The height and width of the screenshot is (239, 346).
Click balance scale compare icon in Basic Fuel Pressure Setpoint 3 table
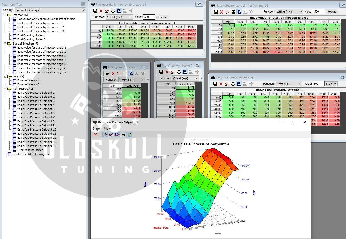pyautogui.click(x=233, y=84)
